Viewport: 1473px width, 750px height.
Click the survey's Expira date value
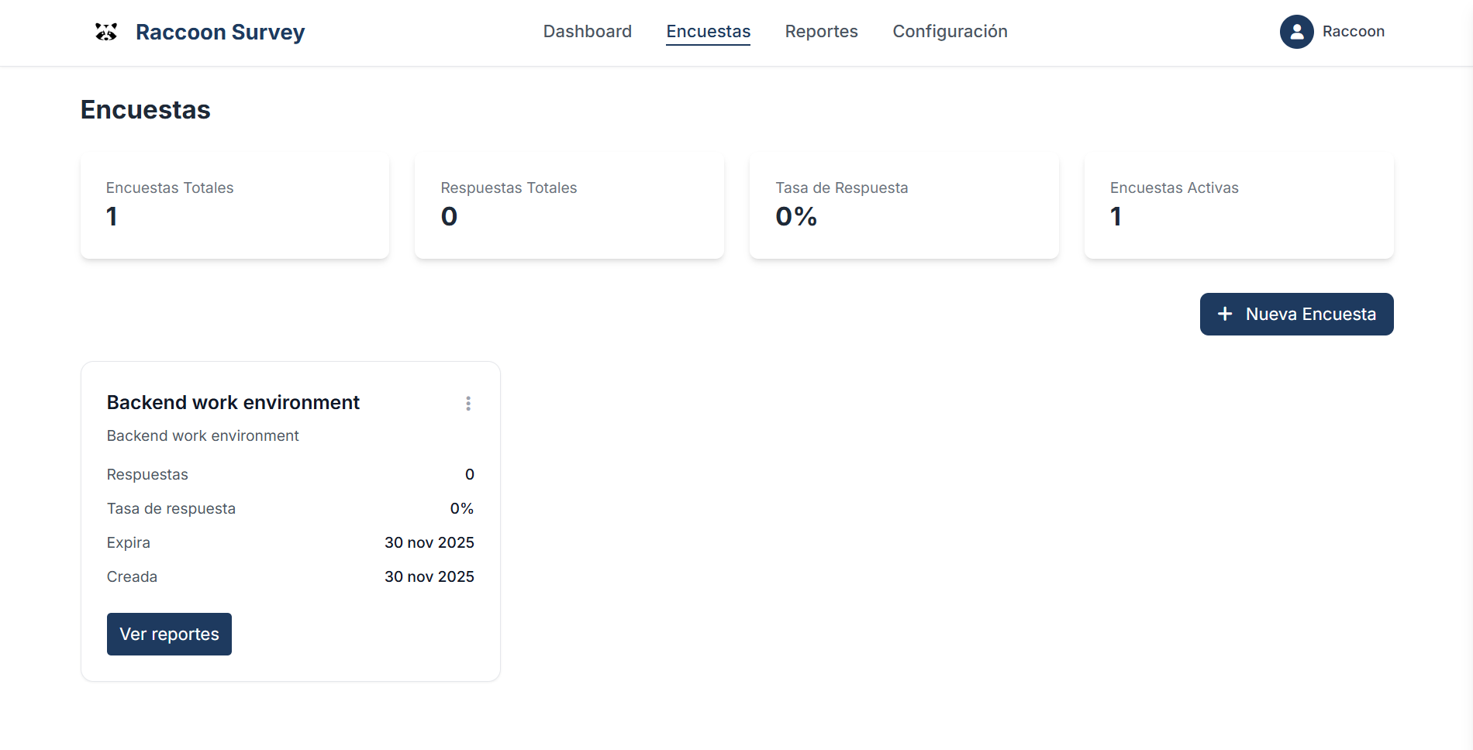[x=429, y=543]
